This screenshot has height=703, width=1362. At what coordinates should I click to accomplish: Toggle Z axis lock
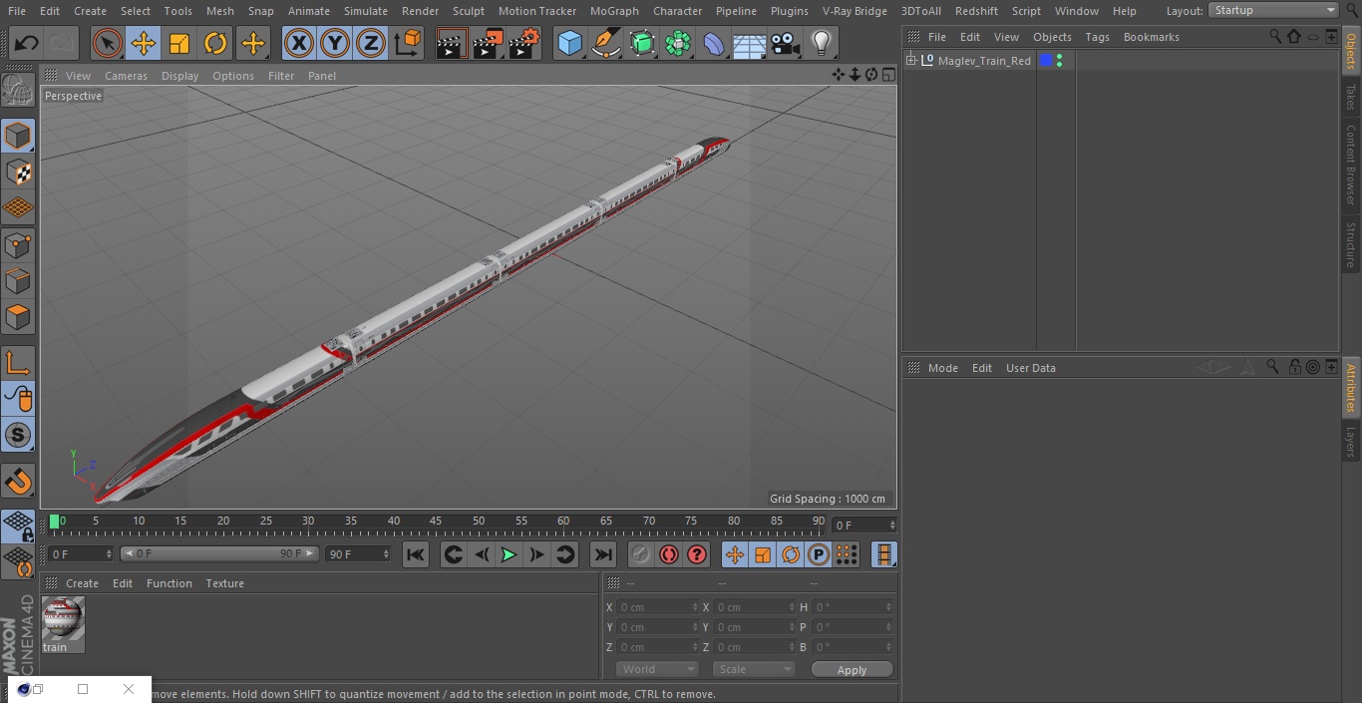click(x=371, y=43)
